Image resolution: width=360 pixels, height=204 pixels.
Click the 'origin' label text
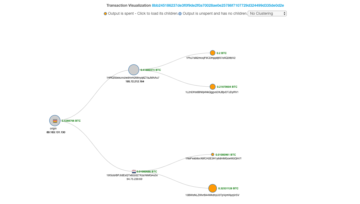click(x=53, y=128)
